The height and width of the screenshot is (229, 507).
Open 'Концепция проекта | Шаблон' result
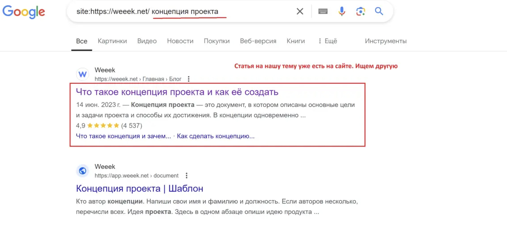(x=139, y=188)
